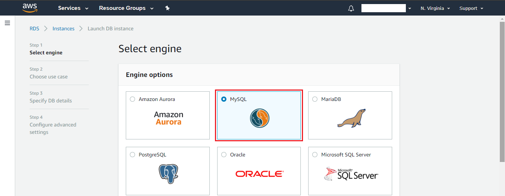The height and width of the screenshot is (196, 505).
Task: Select the Amazon Aurora radio button
Action: (132, 99)
